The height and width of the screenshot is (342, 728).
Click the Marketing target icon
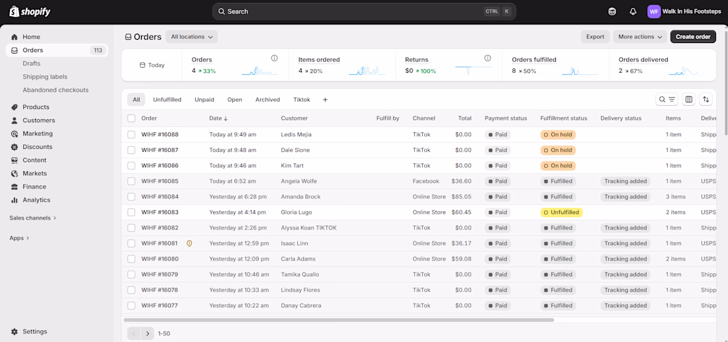pos(15,134)
